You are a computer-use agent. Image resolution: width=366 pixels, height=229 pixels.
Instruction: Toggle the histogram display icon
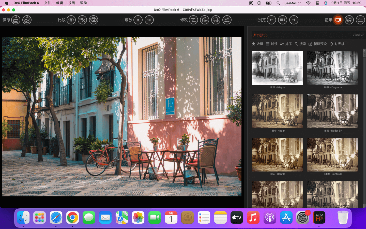point(360,20)
